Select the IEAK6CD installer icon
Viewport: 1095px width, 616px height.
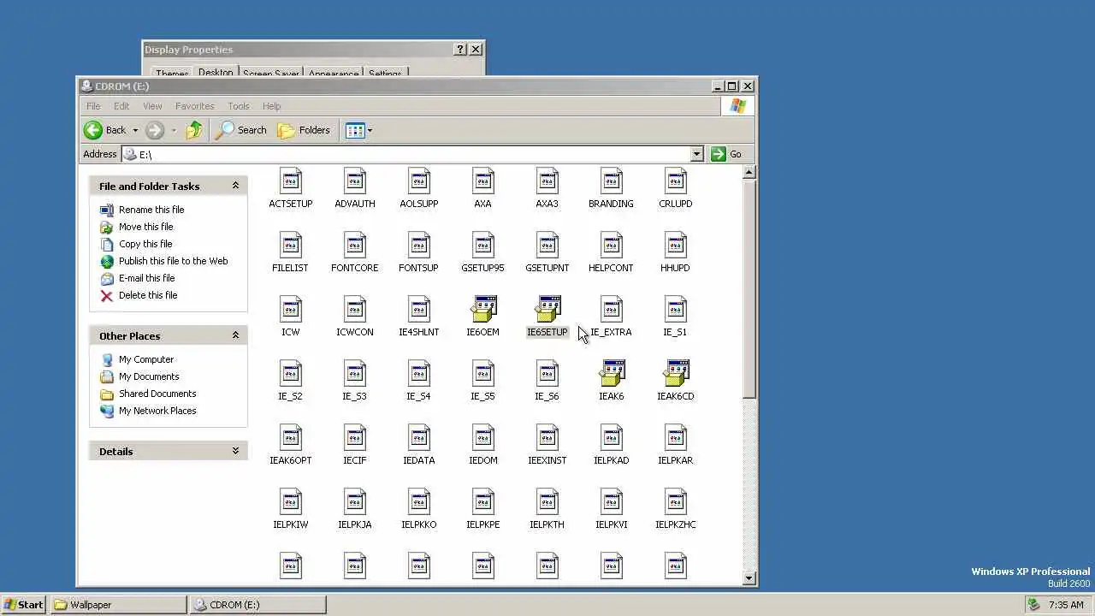pyautogui.click(x=676, y=374)
